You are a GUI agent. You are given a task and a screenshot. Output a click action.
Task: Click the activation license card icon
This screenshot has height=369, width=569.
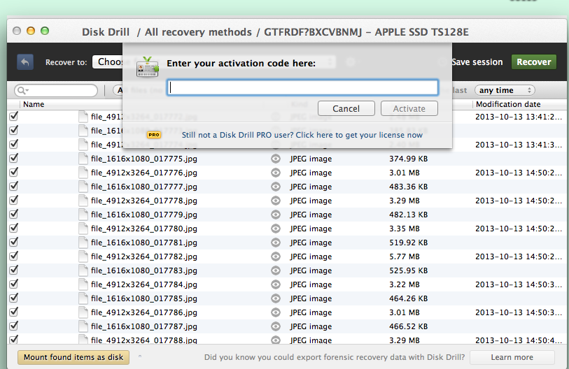pos(148,66)
